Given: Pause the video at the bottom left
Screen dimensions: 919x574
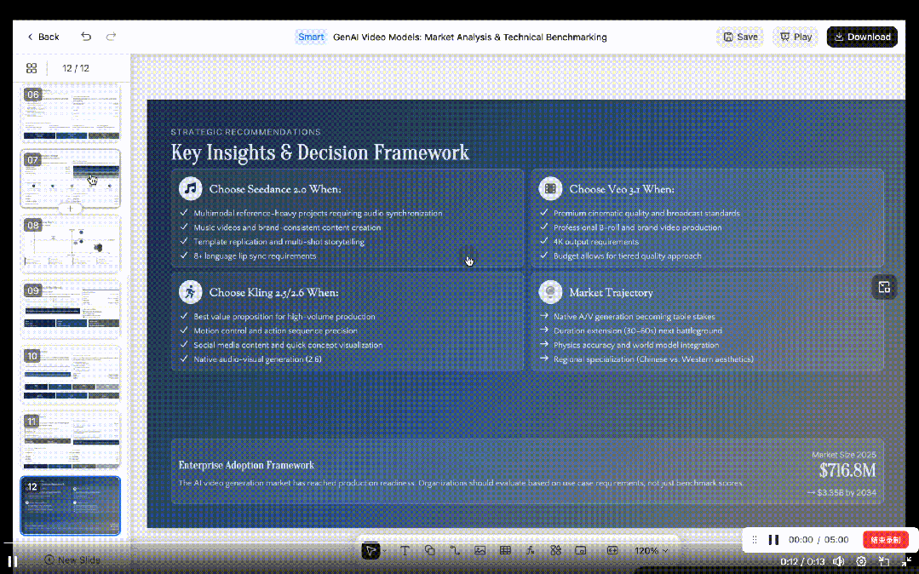Looking at the screenshot, I should pyautogui.click(x=12, y=561).
